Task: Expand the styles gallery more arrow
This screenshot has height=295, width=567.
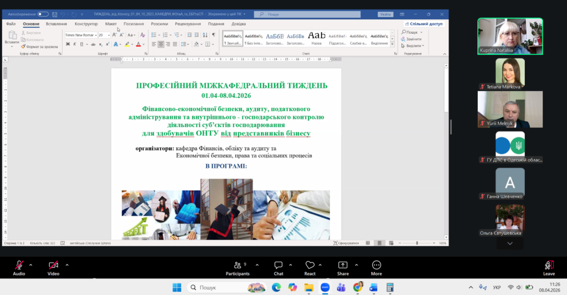Action: click(x=393, y=44)
